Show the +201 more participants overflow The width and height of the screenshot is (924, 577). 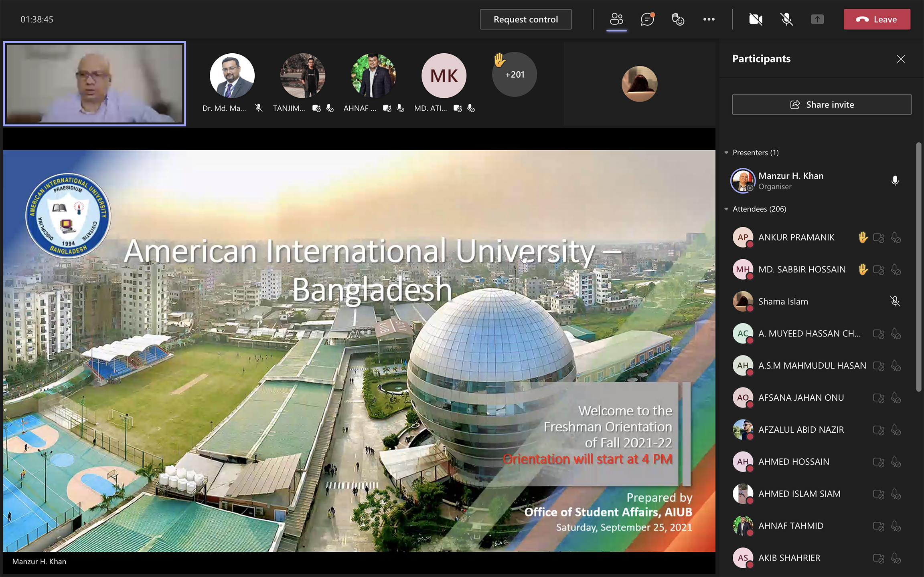click(x=514, y=75)
